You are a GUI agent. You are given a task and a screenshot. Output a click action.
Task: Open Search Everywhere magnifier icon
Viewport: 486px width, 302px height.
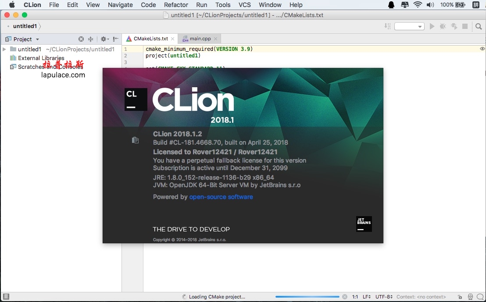pos(479,26)
